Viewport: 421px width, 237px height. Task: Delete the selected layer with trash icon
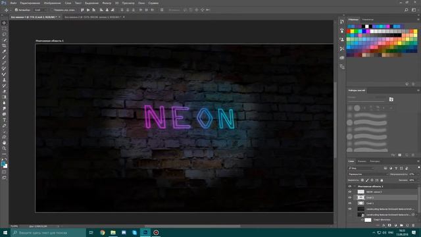pos(413,225)
